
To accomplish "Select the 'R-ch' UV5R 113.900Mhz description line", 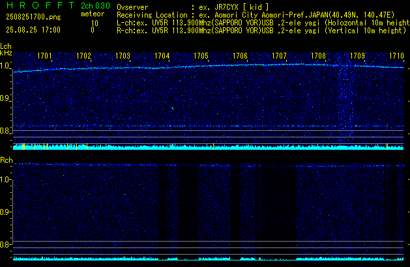I will [x=261, y=31].
